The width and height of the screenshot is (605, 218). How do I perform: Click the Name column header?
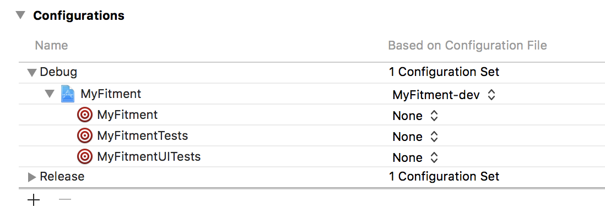pos(51,46)
